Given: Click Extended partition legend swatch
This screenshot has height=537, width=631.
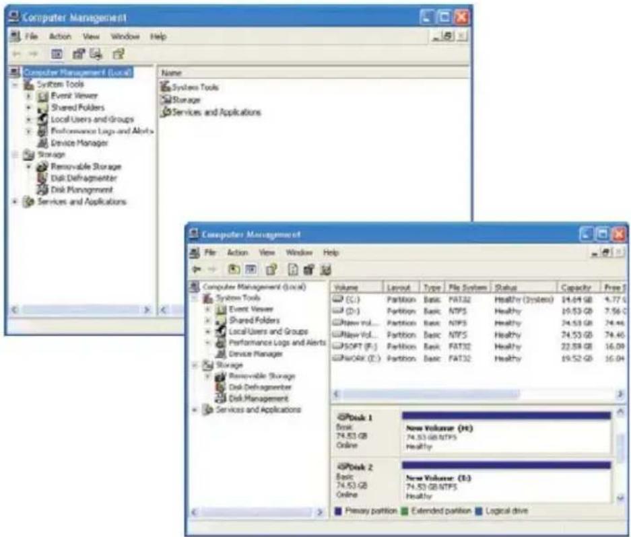Looking at the screenshot, I should click(405, 511).
